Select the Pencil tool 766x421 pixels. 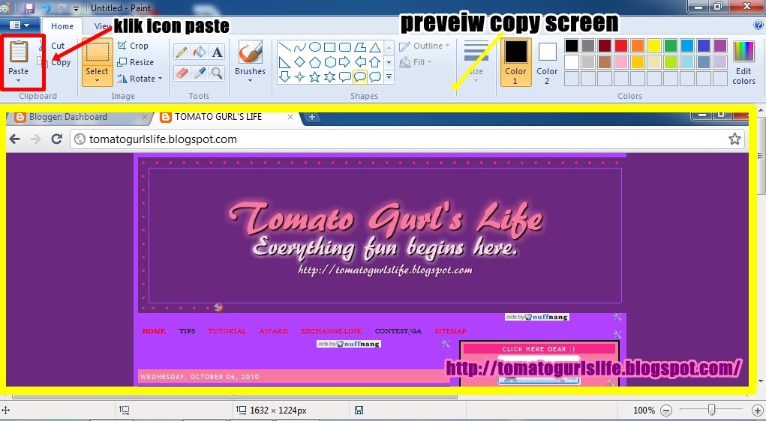click(x=182, y=52)
